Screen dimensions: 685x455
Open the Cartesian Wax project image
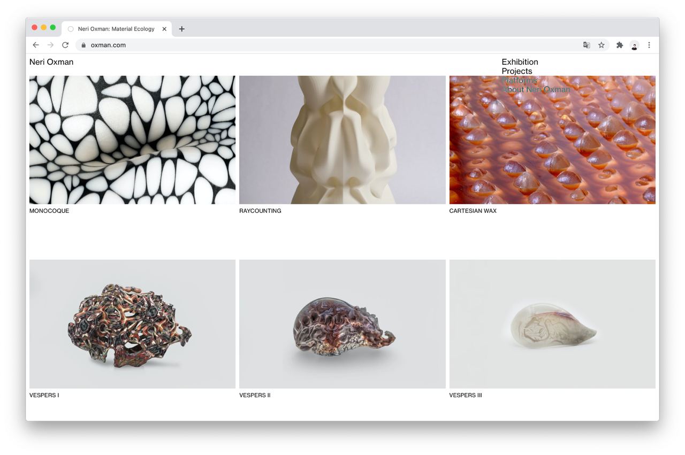552,140
